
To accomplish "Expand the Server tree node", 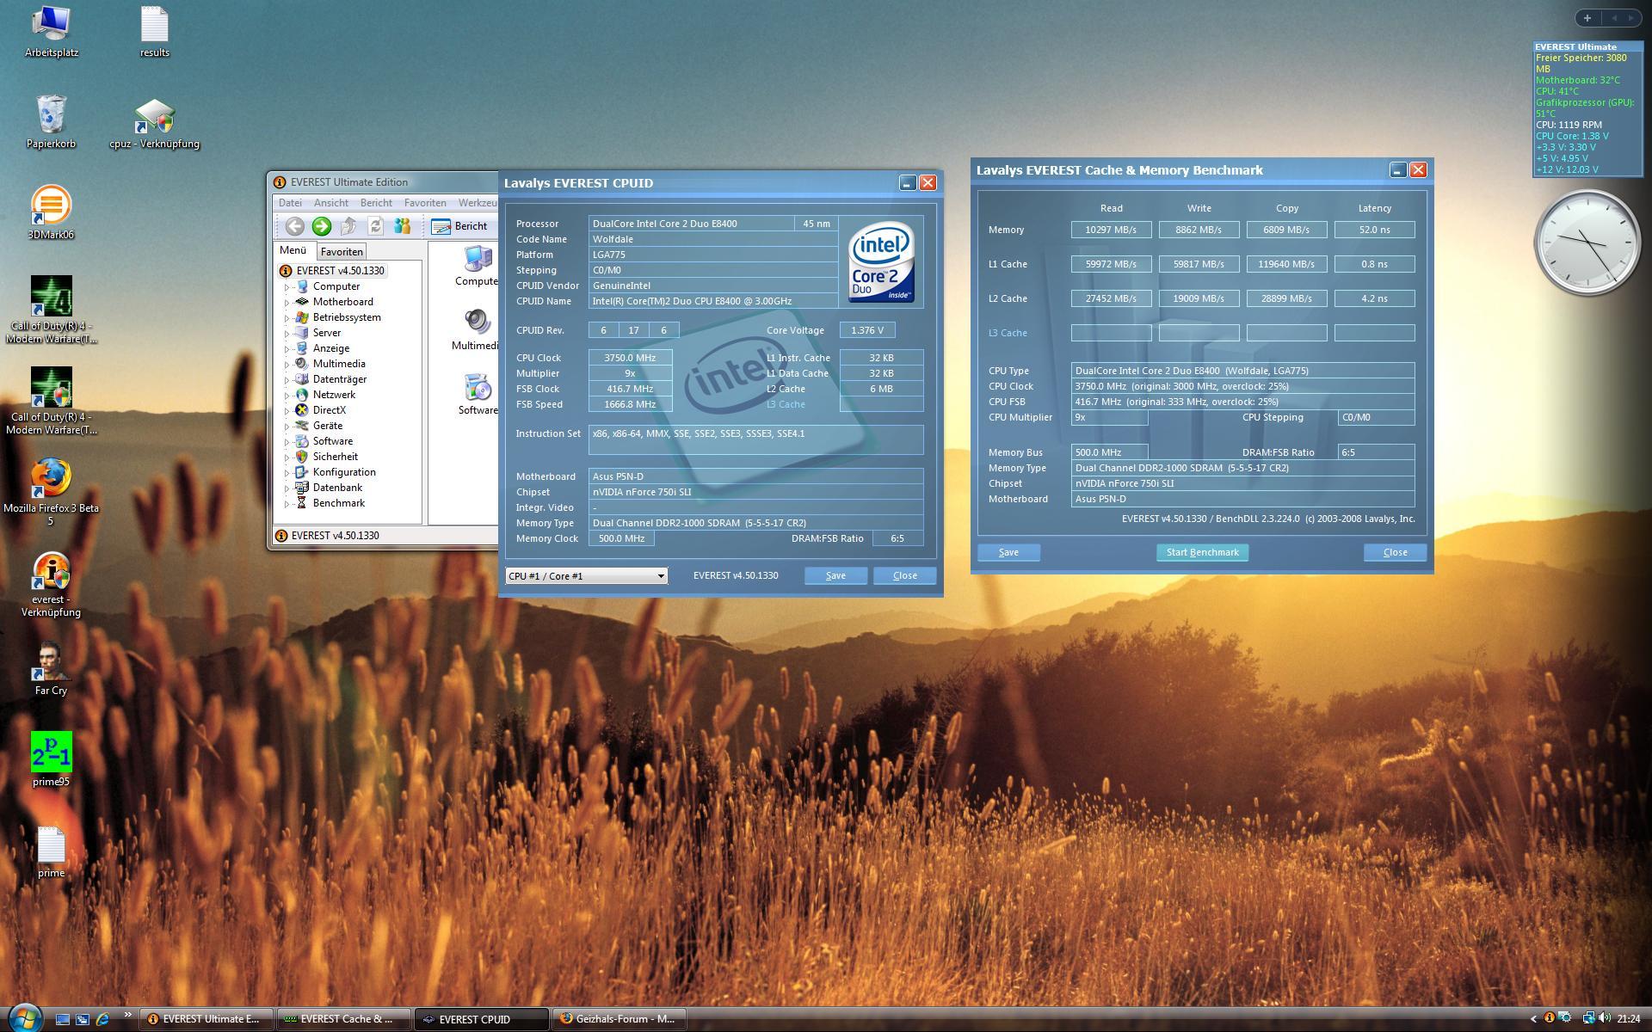I will coord(287,334).
